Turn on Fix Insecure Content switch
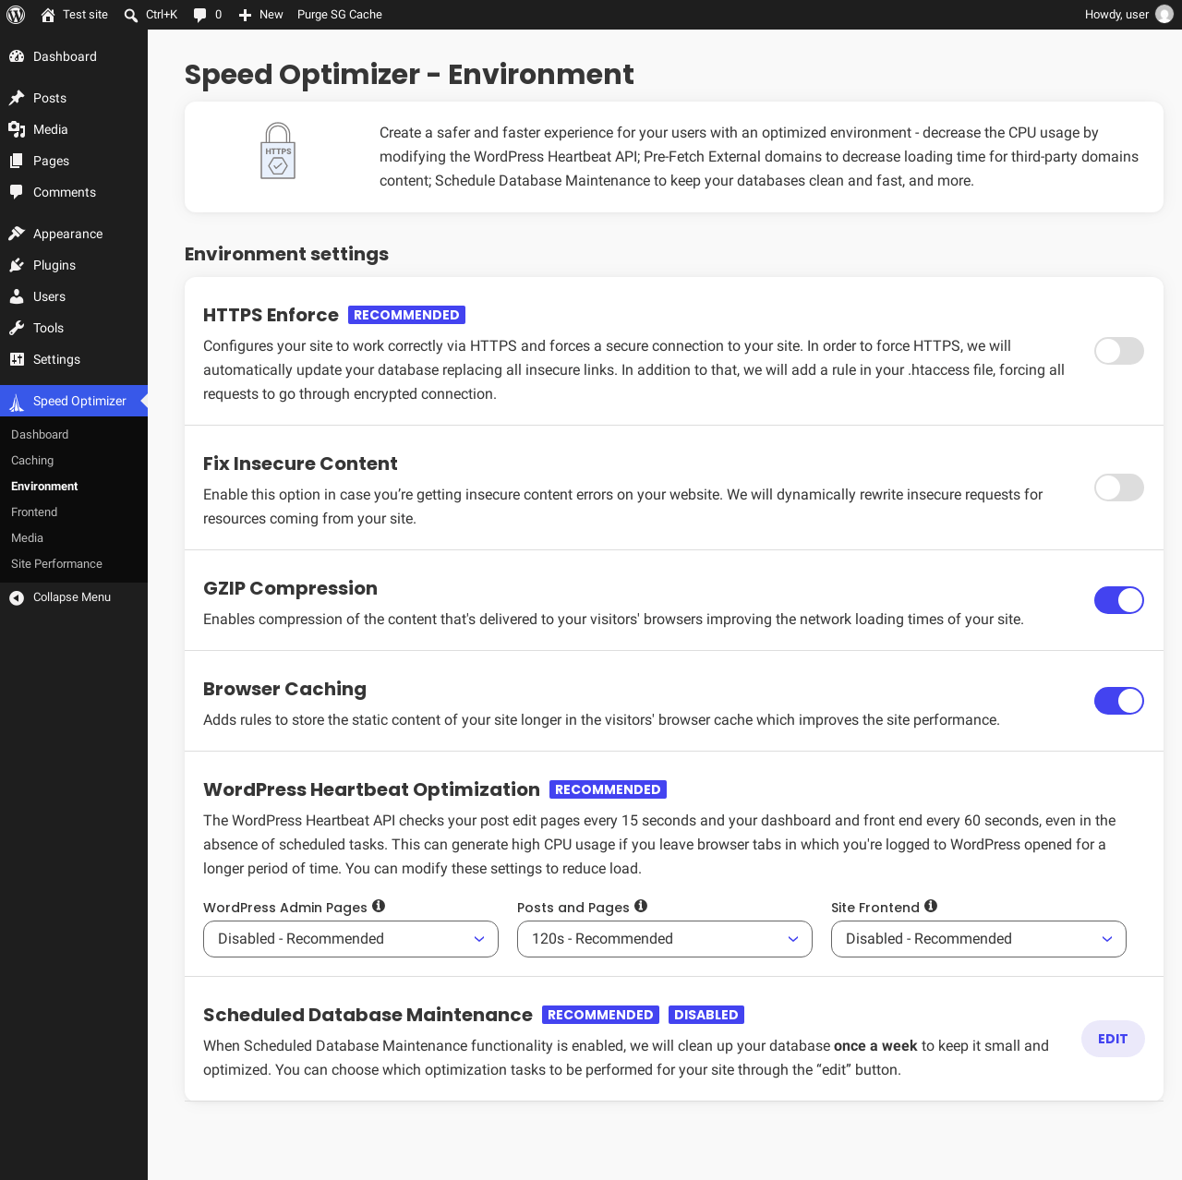The image size is (1182, 1180). pos(1119,488)
